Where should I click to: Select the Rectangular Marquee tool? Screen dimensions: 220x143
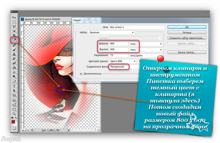coord(14,22)
